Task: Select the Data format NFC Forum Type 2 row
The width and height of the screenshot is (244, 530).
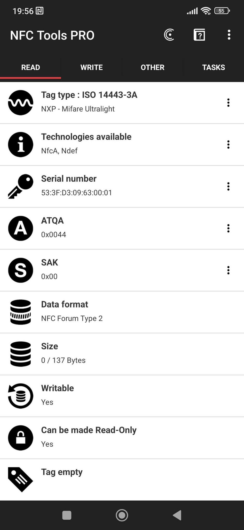Action: [122, 312]
